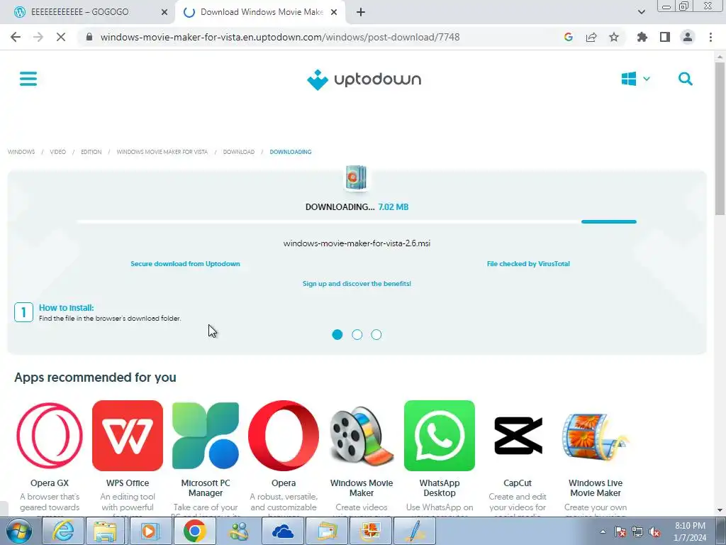Open Microsoft PC Manager app icon

(x=206, y=436)
